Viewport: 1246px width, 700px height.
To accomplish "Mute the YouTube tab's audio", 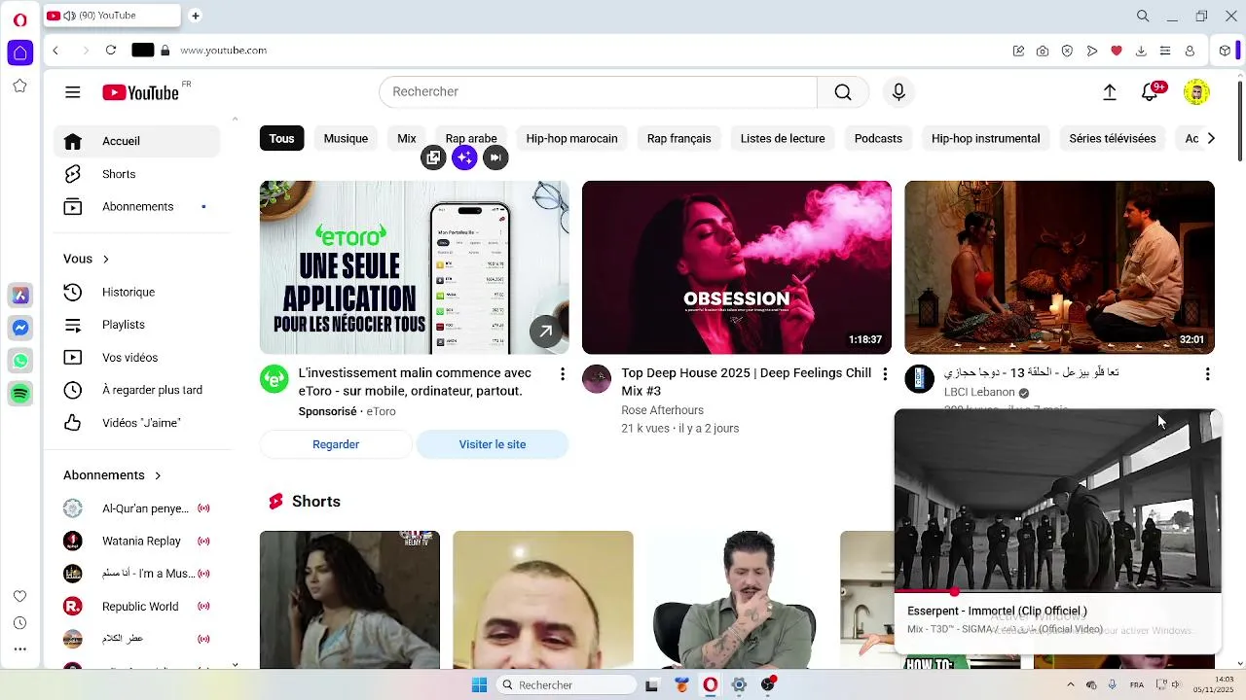I will pos(70,16).
